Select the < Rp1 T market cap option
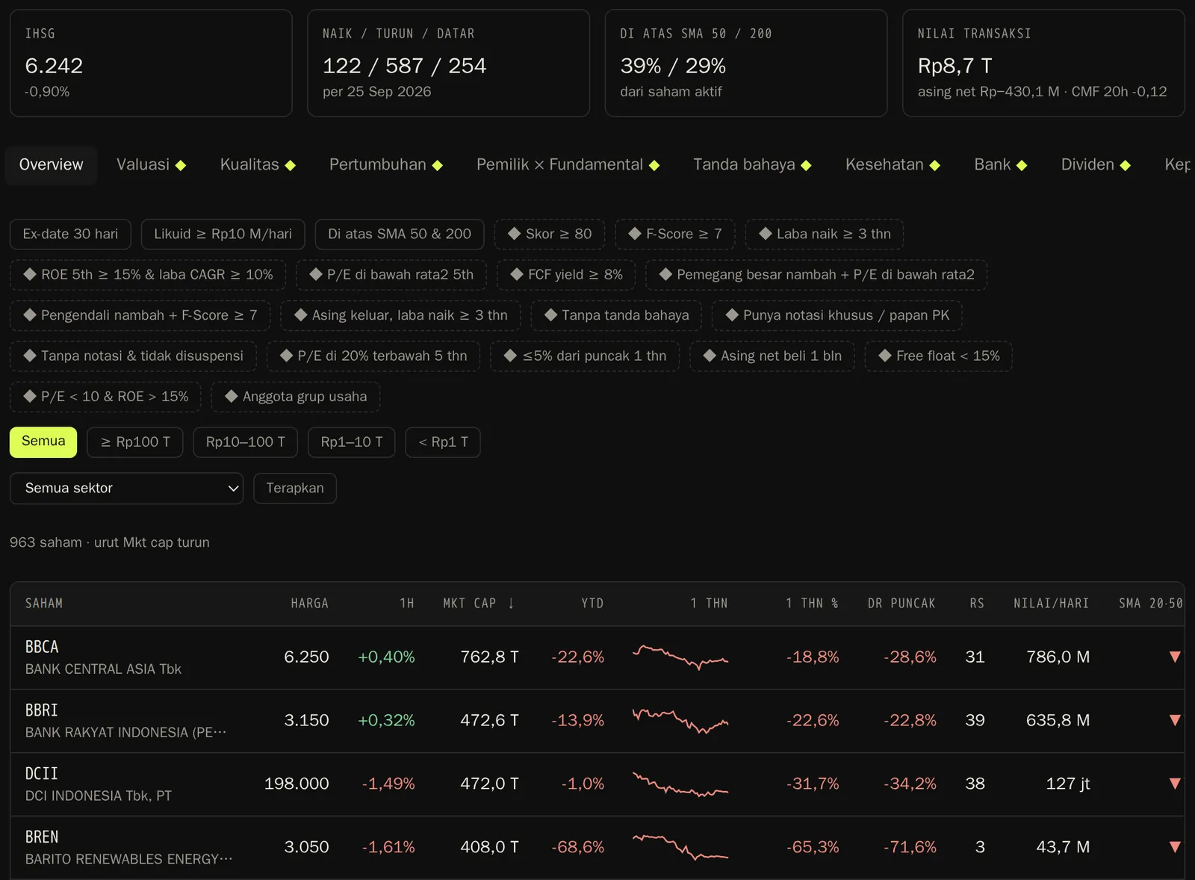 coord(443,442)
